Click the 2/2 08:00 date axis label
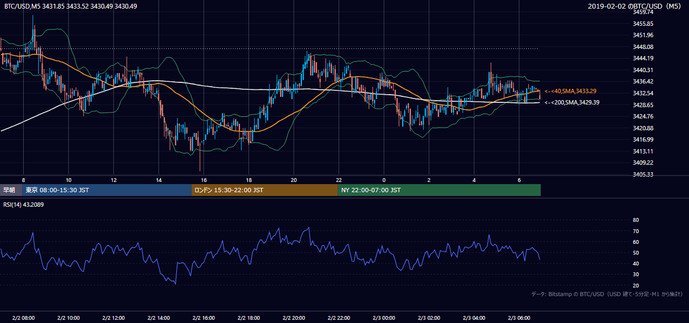 pyautogui.click(x=23, y=318)
